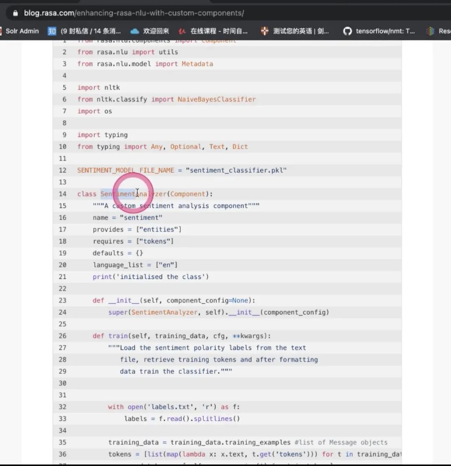This screenshot has height=466, width=451.
Task: Click Metadata on line 3
Action: coord(198,63)
